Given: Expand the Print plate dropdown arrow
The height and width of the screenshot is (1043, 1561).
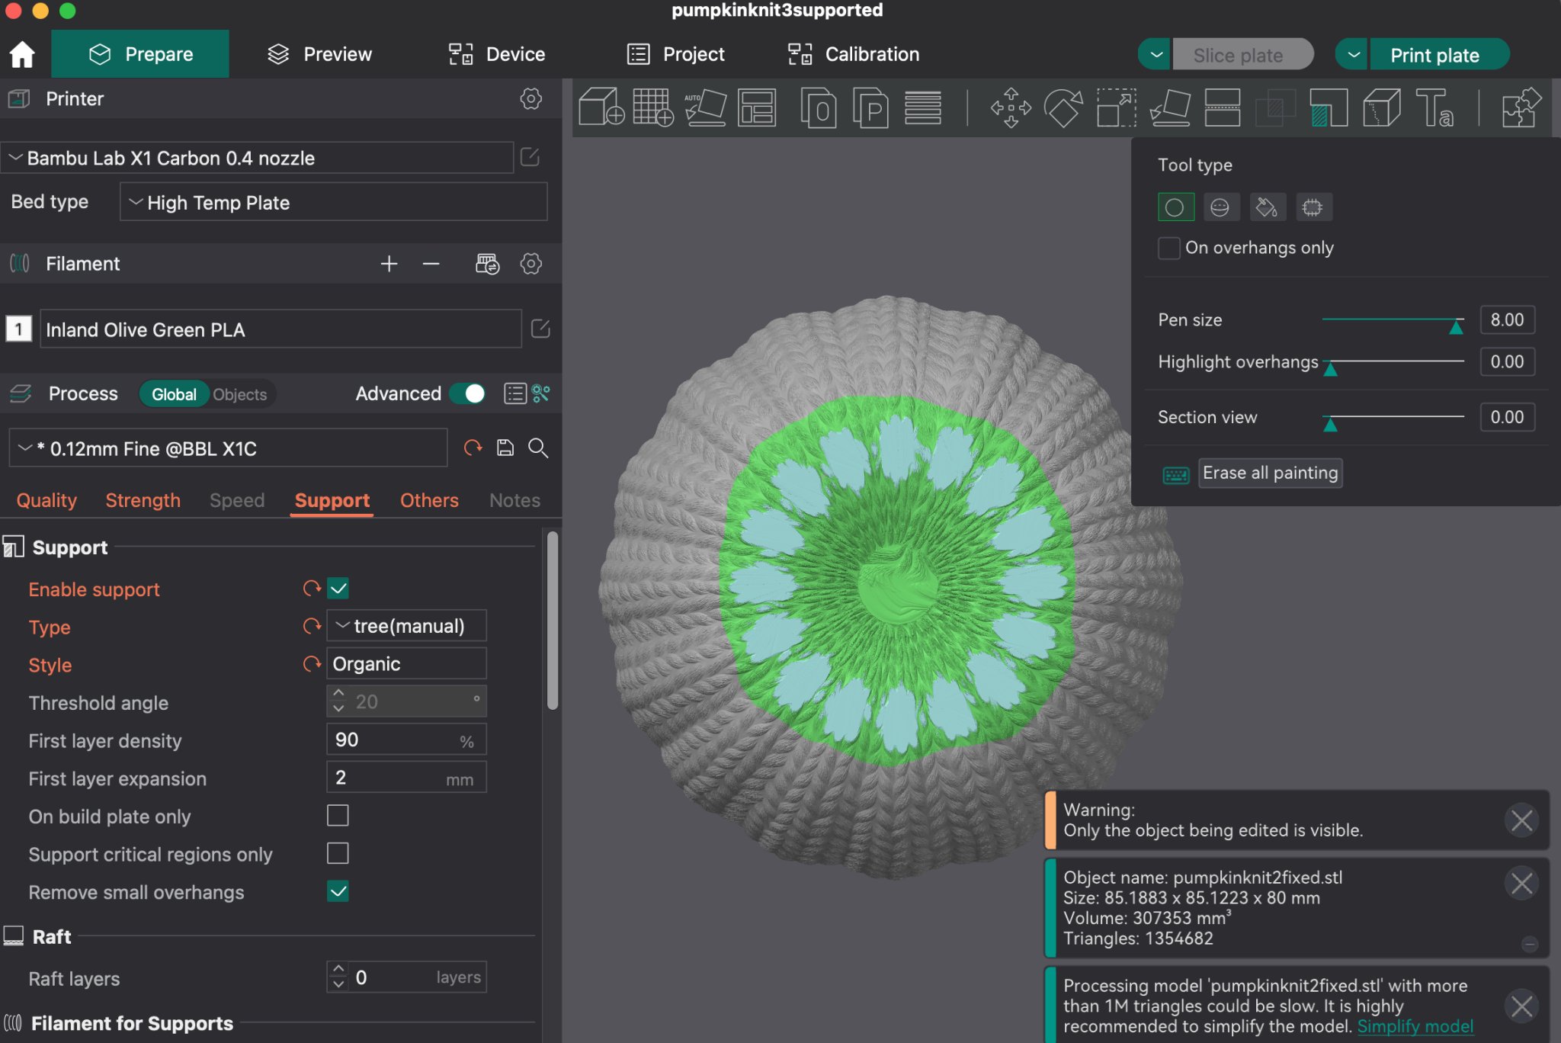Looking at the screenshot, I should tap(1354, 55).
